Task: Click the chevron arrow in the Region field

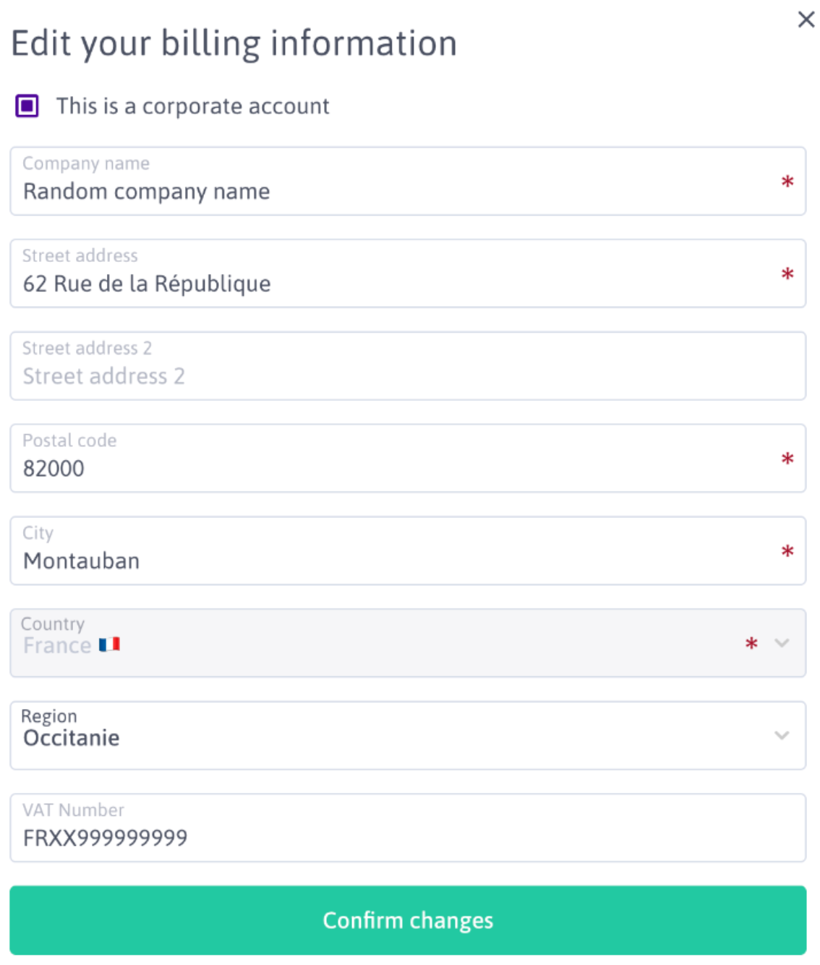Action: coord(782,736)
